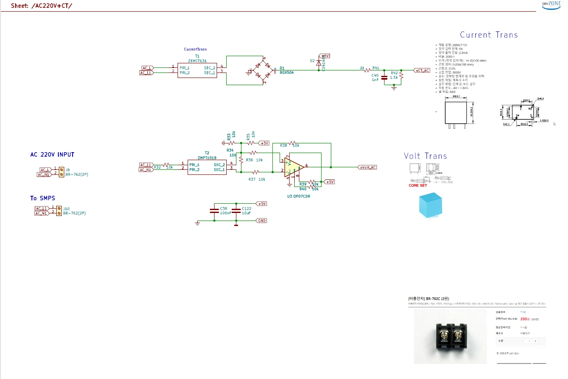Click the ground symbol left of C38
Viewport: 568px width, 379px height.
[x=197, y=223]
